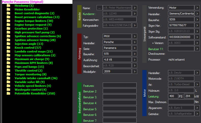The image size is (201, 123).
Task: Click the Benutzer 2 input field
Action: (x=120, y=91)
